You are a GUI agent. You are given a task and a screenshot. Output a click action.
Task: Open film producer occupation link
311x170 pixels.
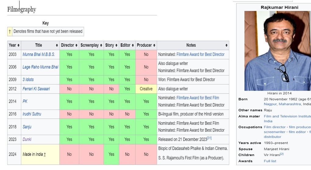(300, 127)
